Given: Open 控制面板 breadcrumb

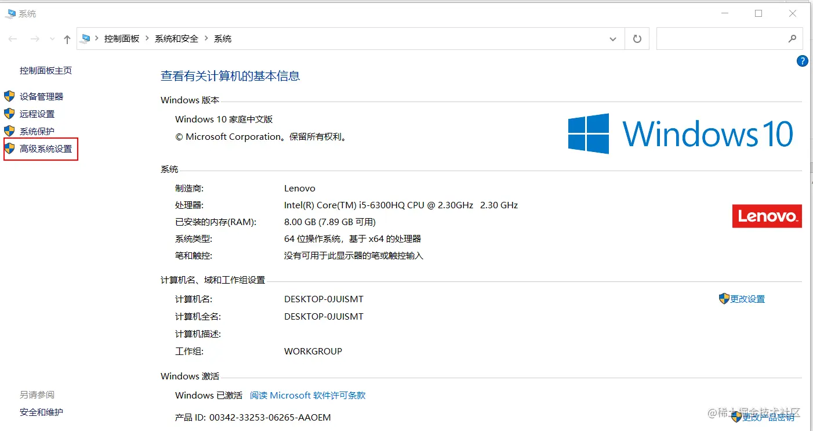Looking at the screenshot, I should click(122, 39).
